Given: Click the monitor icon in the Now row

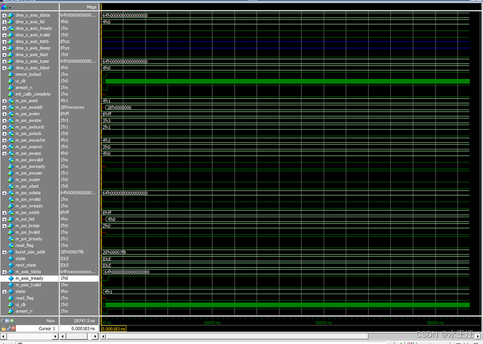Looking at the screenshot, I should pos(7,321).
